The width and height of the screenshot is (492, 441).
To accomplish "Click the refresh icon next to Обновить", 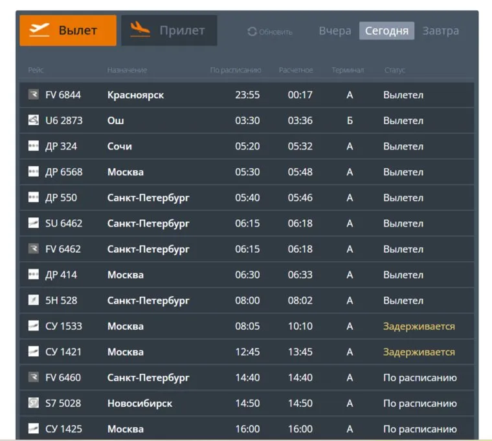I will [x=252, y=32].
